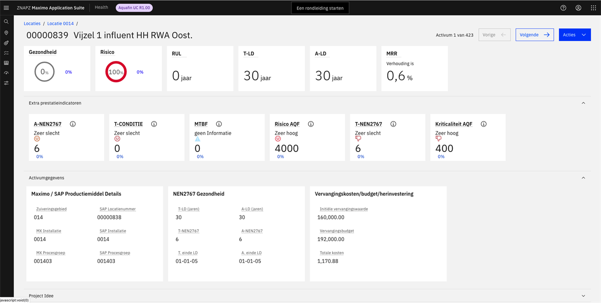Viewport: 601px width, 303px height.
Task: Open locations pin icon in sidebar
Action: (x=6, y=32)
